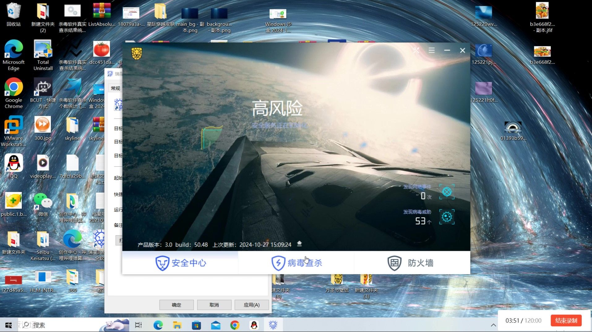The width and height of the screenshot is (592, 332).
Task: Open Microsoft Edge from the taskbar
Action: 158,325
